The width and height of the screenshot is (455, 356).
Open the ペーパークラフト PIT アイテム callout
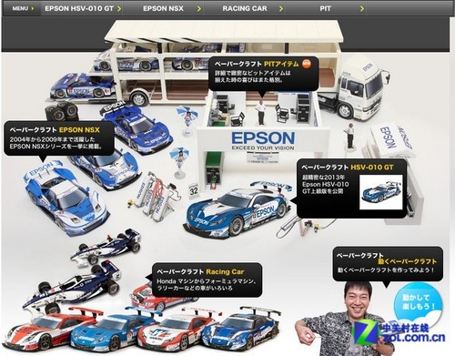[264, 74]
